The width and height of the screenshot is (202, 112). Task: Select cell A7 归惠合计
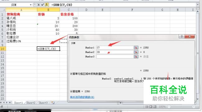(x=21, y=37)
